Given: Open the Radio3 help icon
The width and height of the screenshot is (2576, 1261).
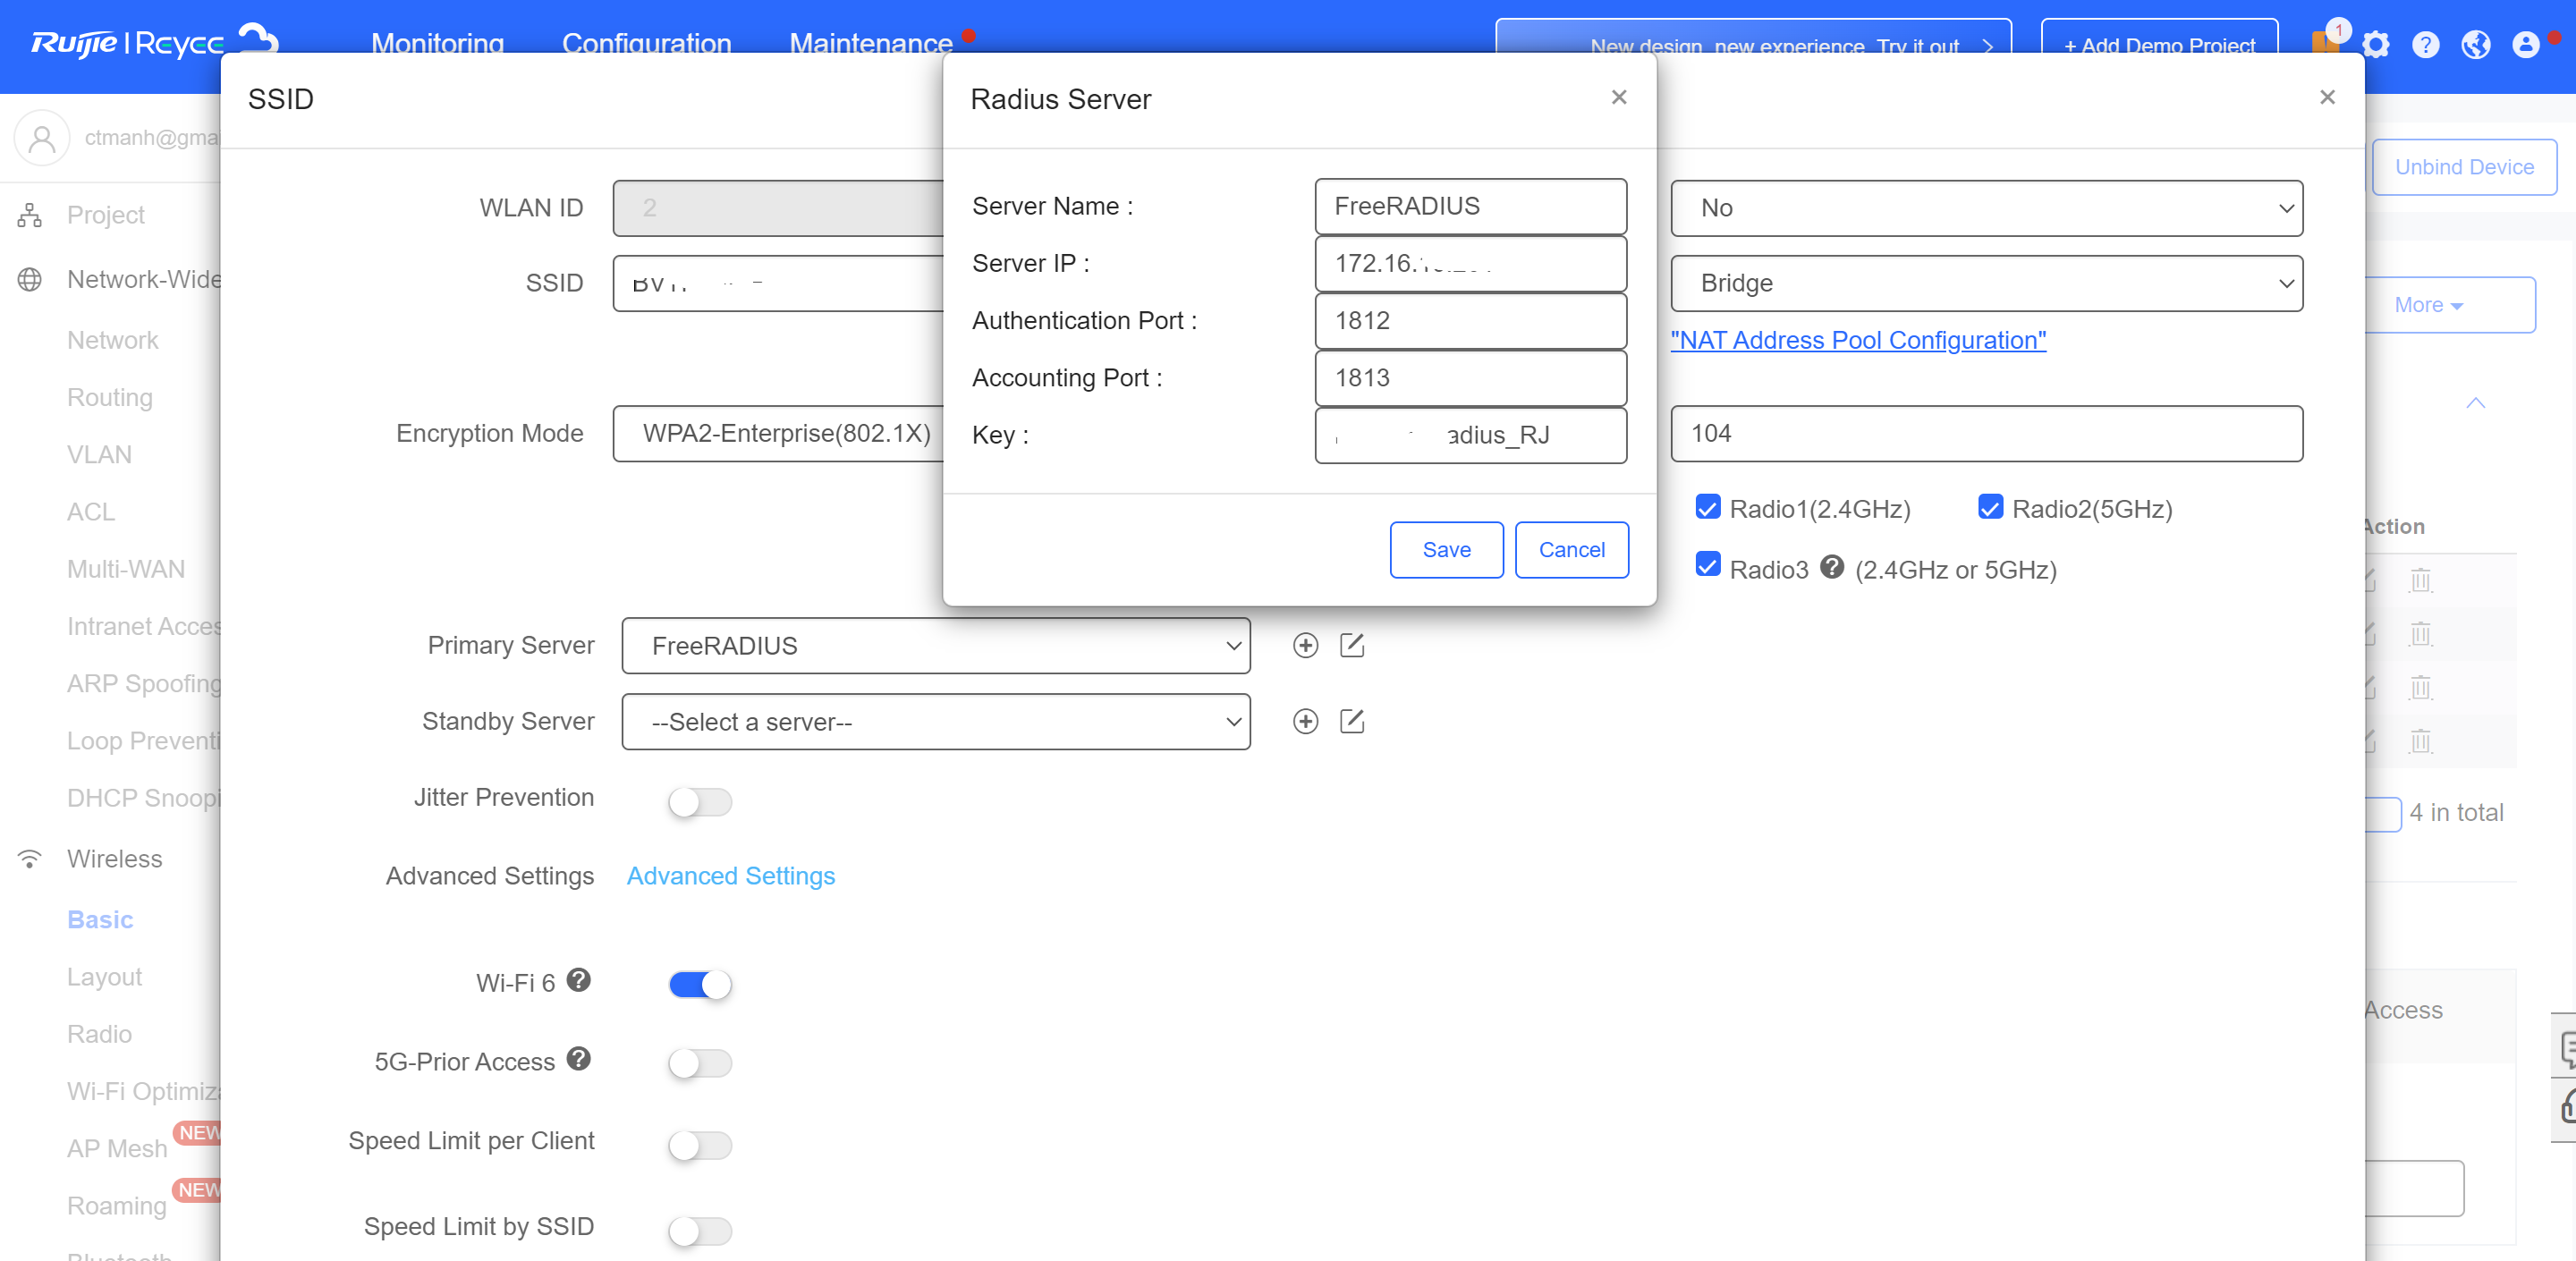Looking at the screenshot, I should tap(1832, 568).
